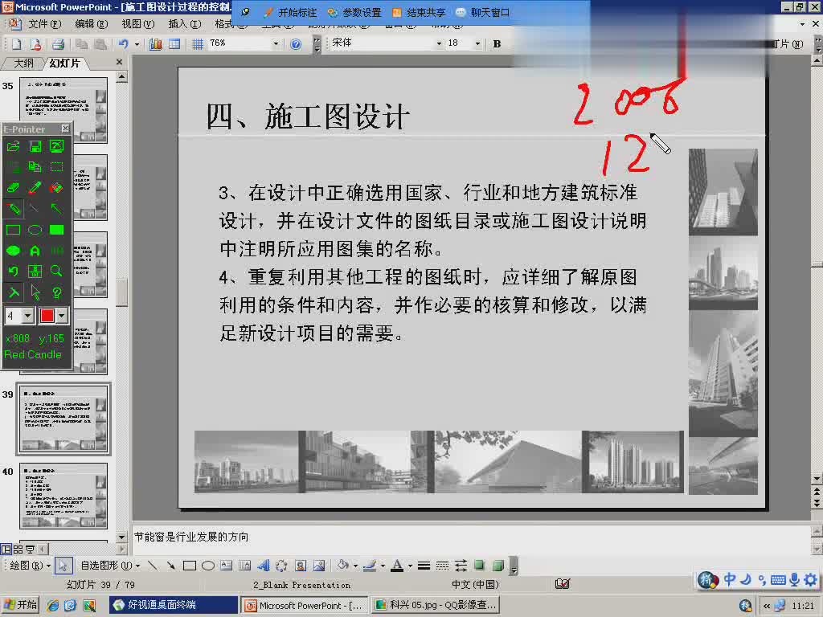Click the blue Help question mark icon
The width and height of the screenshot is (823, 617).
(296, 44)
